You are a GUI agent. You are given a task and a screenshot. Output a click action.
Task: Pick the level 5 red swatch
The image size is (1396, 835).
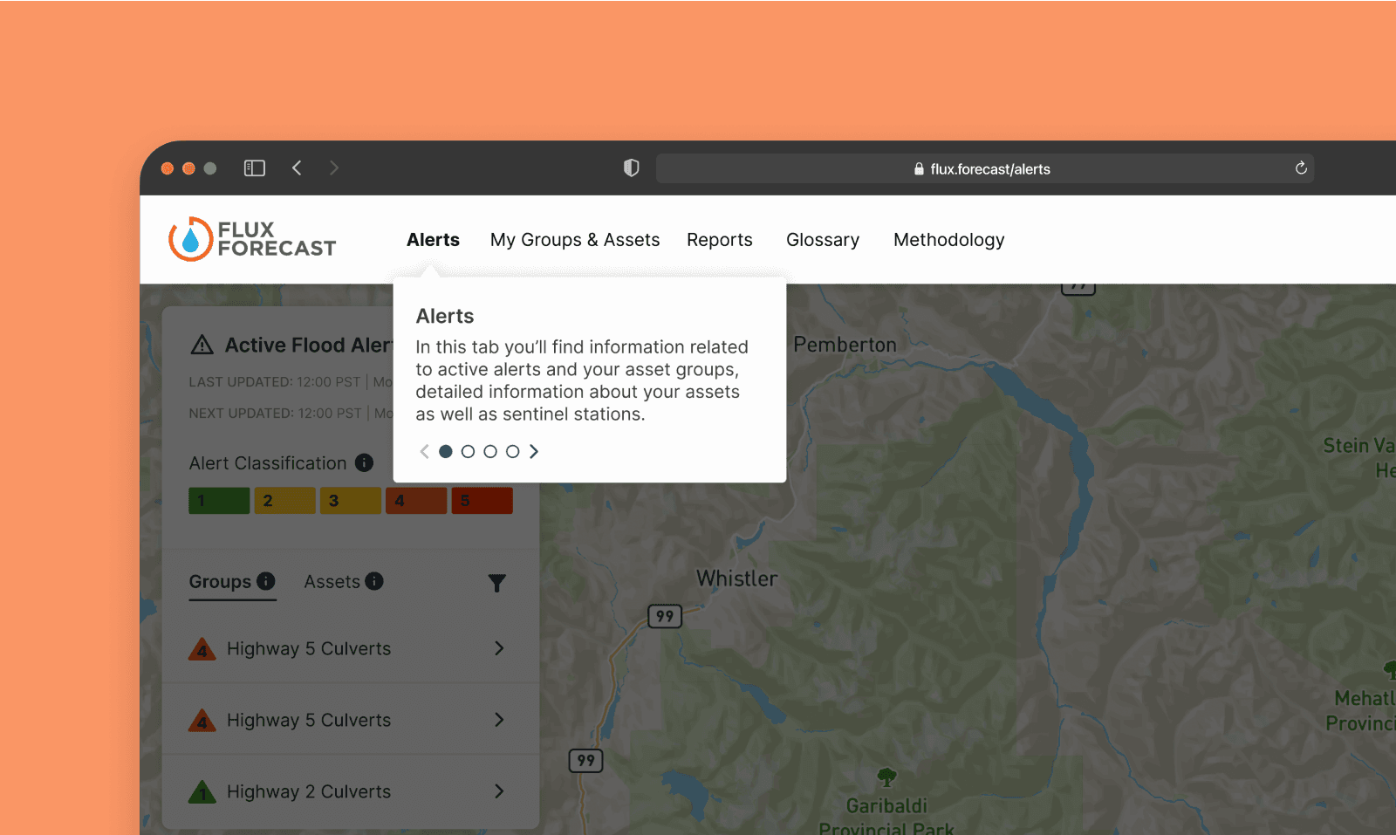click(x=482, y=501)
